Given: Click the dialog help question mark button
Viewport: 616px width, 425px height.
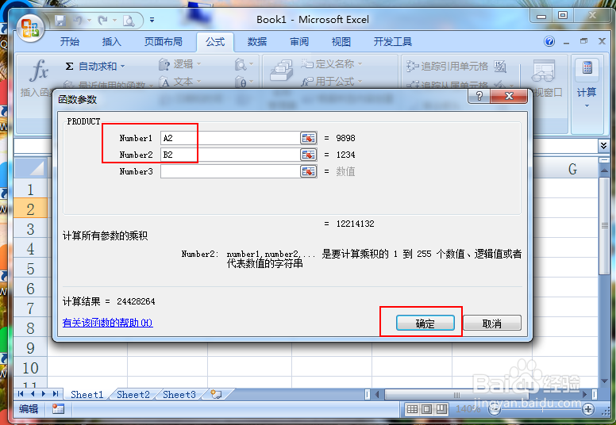Looking at the screenshot, I should tap(479, 96).
